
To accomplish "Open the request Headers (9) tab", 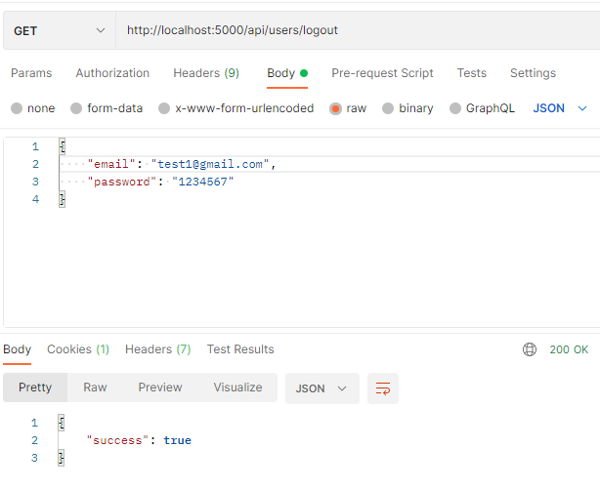I will pos(206,73).
